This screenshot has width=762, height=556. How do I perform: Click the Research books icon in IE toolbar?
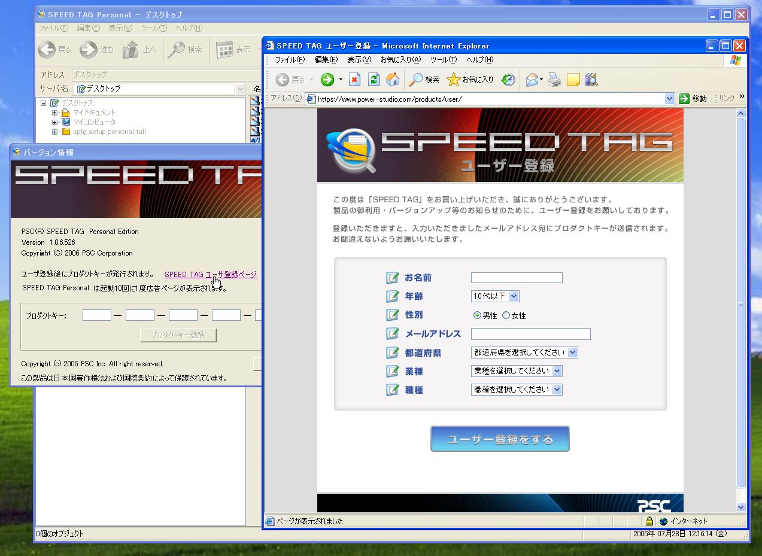pos(591,80)
